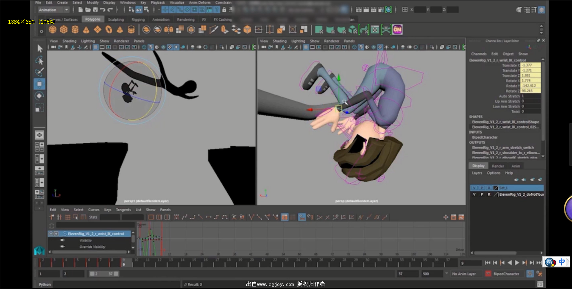Go to start of playback range
Screen dimensions: 572x289
pyautogui.click(x=488, y=263)
